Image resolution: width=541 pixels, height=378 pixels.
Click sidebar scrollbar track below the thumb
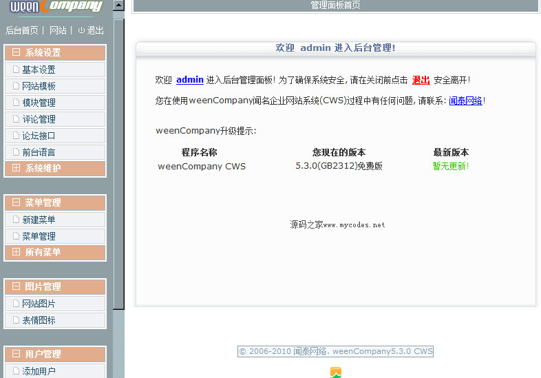pyautogui.click(x=118, y=344)
